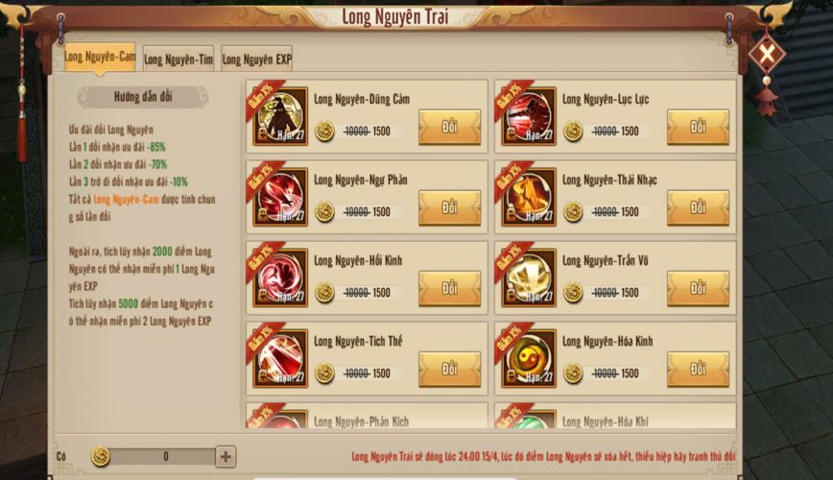Screen dimensions: 833x480
Task: Click the plus icon to add coins
Action: coord(226,457)
